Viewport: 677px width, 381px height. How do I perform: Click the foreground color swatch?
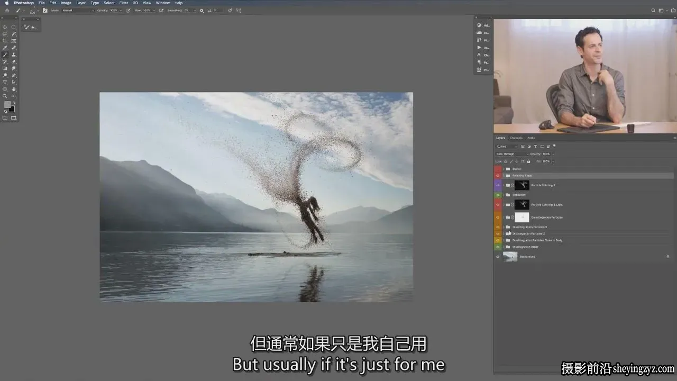coord(7,104)
